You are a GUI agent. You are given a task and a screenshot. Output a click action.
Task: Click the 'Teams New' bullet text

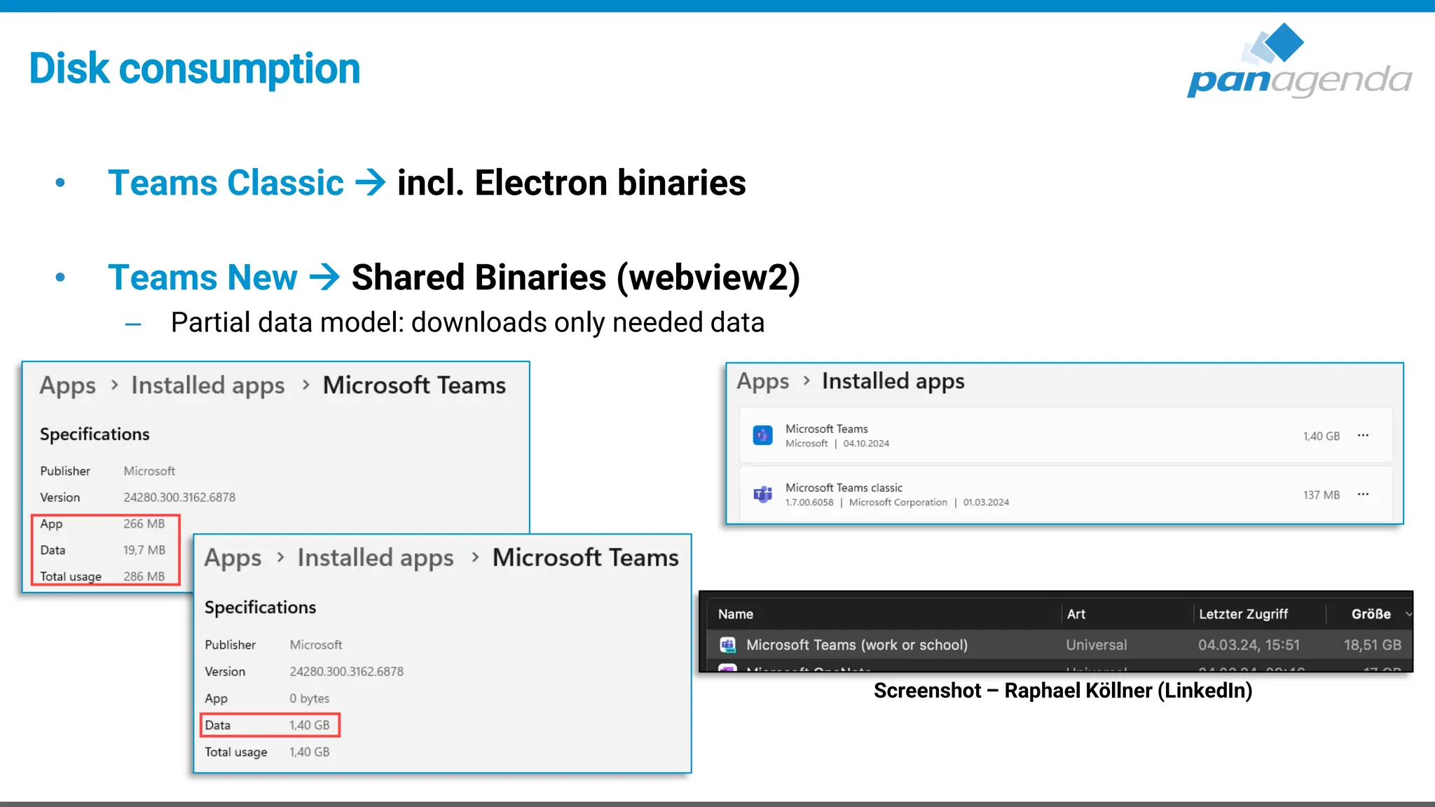pos(202,277)
